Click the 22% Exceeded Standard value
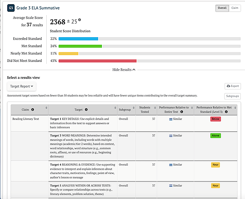The width and height of the screenshot is (245, 199). click(53, 39)
